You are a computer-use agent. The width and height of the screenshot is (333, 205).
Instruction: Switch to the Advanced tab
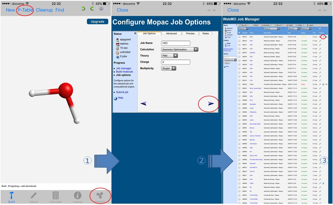(x=171, y=34)
